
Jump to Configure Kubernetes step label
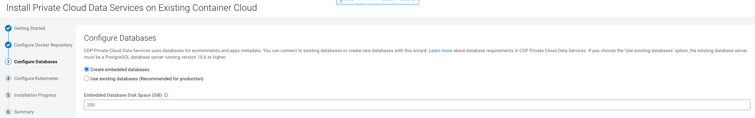click(36, 78)
